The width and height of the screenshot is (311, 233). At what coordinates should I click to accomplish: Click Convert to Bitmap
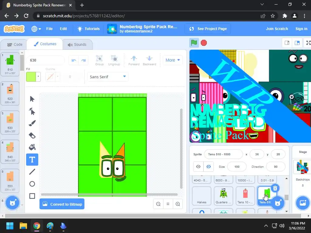(x=62, y=204)
